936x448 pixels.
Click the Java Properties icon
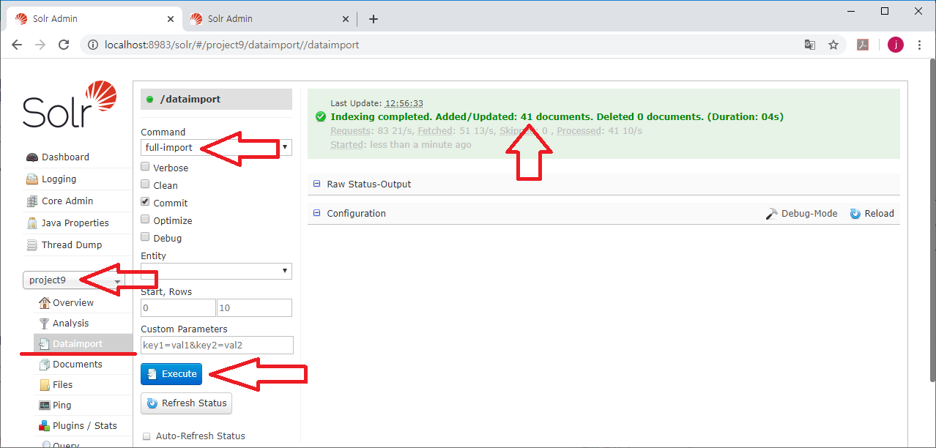coord(31,223)
